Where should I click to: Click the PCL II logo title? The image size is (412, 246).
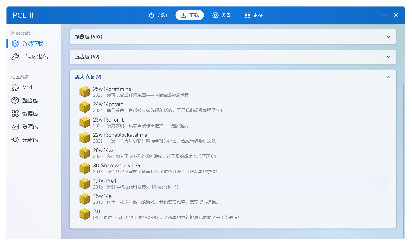(x=23, y=15)
